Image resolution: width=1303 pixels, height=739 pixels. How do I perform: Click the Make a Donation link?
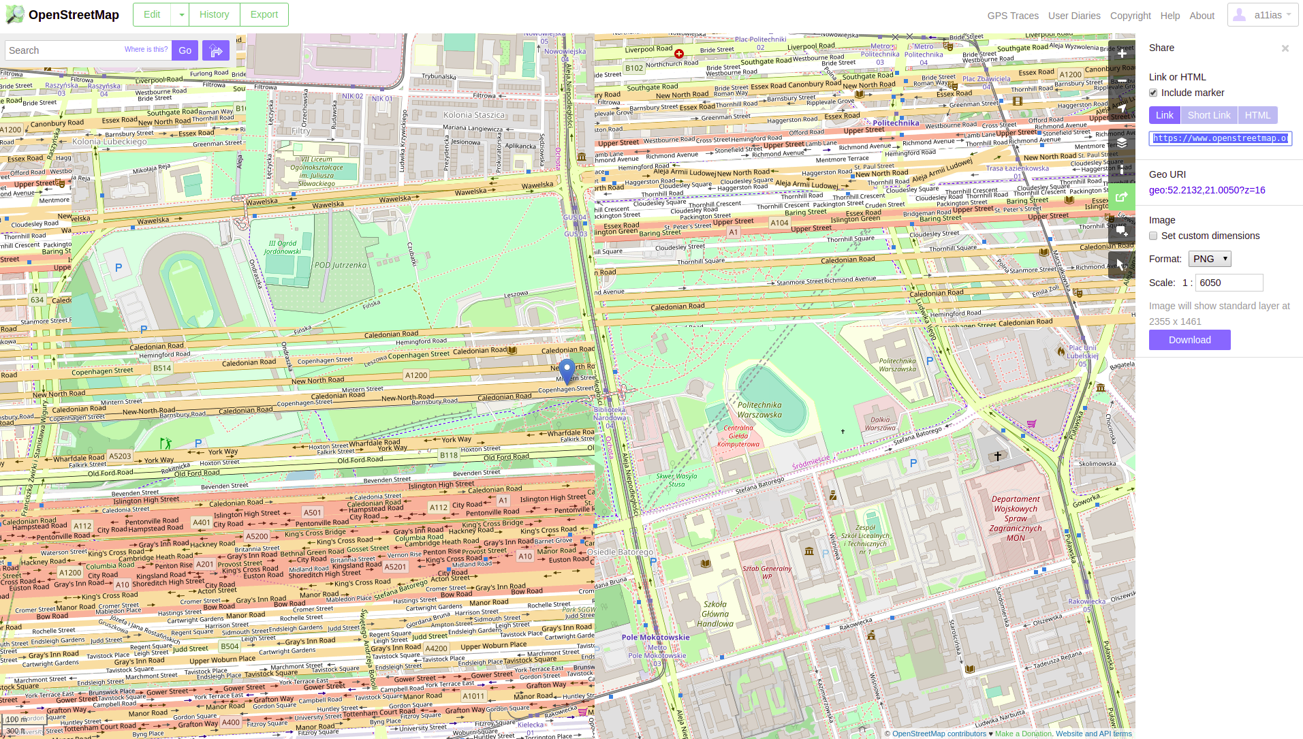tap(1023, 734)
